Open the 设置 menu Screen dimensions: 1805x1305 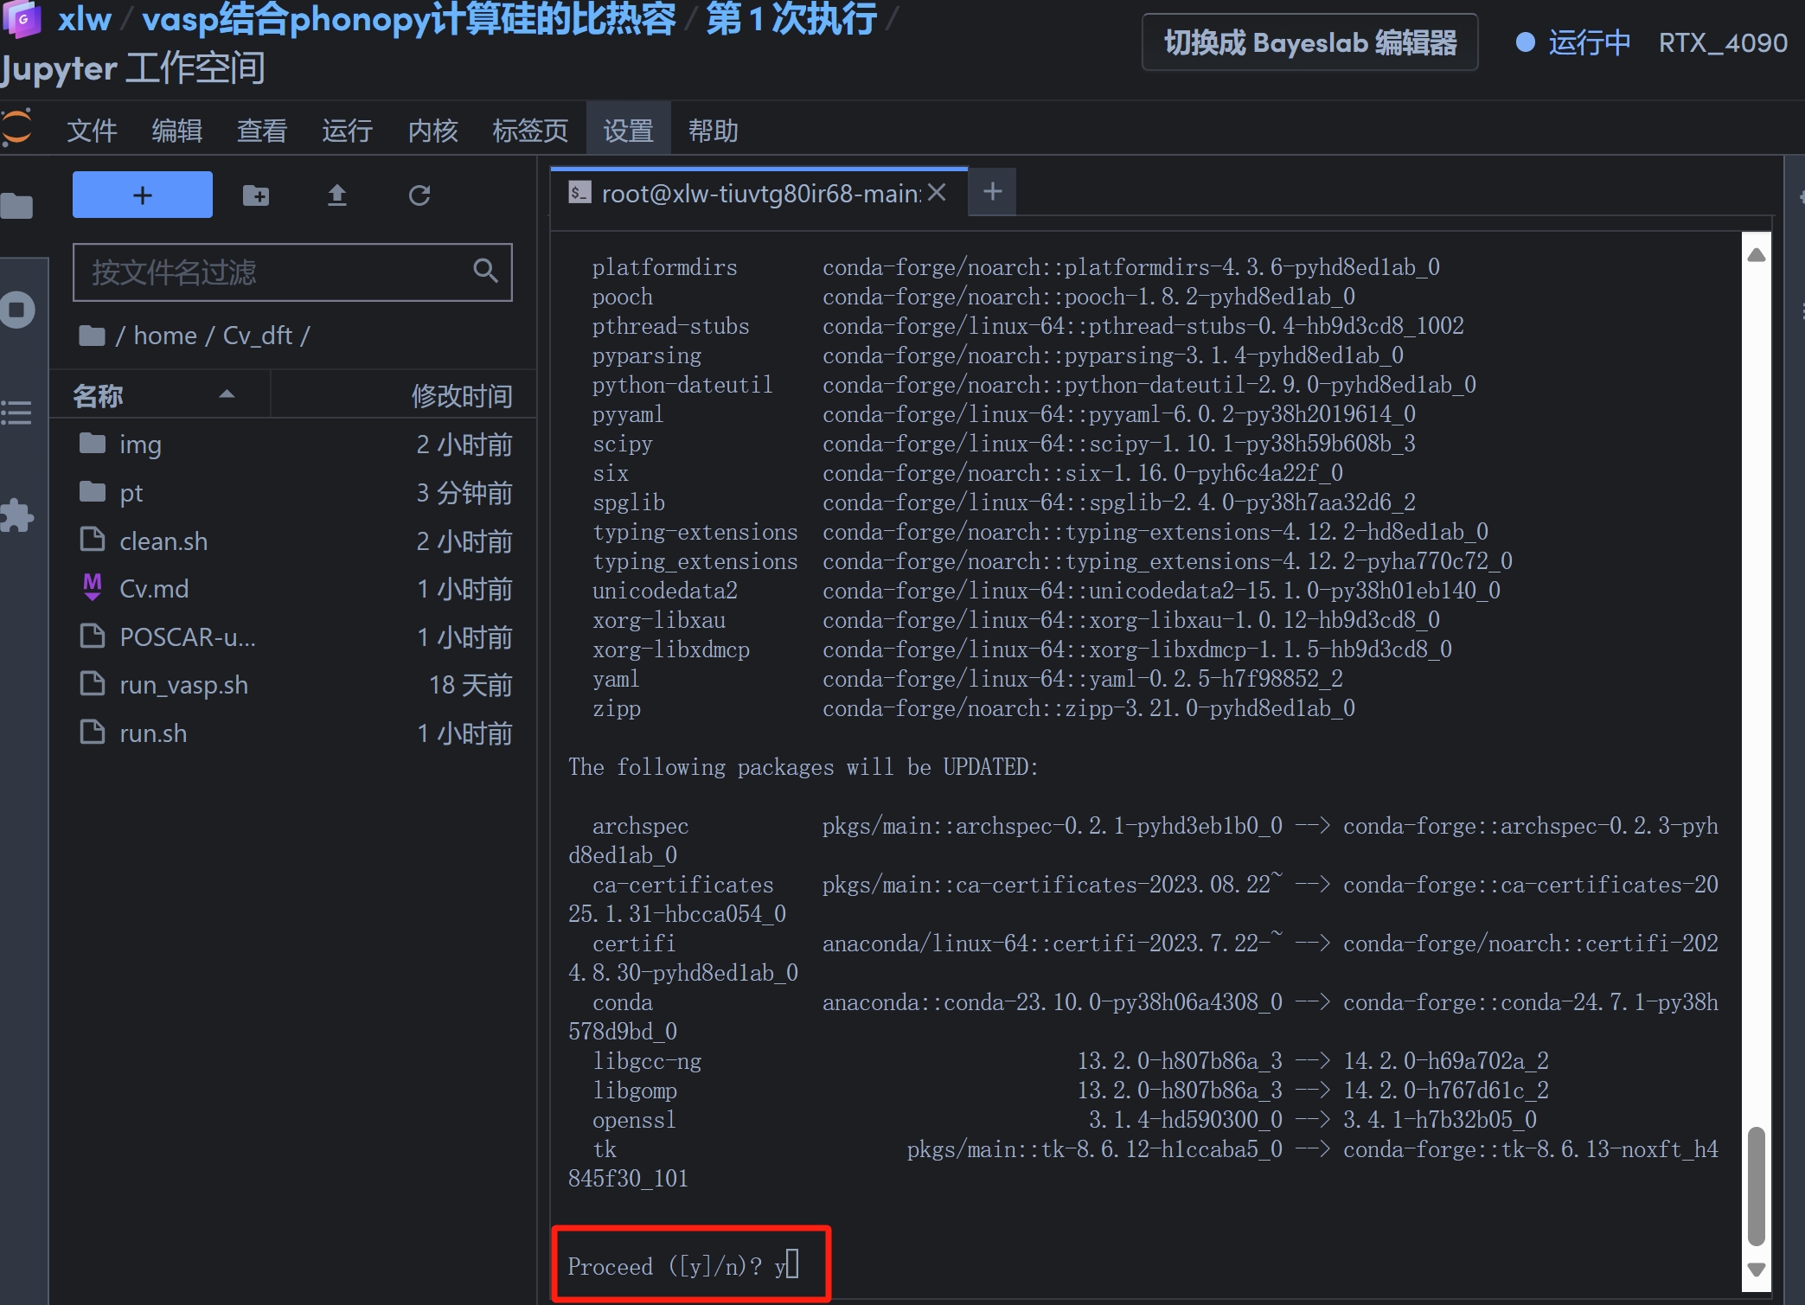coord(629,131)
